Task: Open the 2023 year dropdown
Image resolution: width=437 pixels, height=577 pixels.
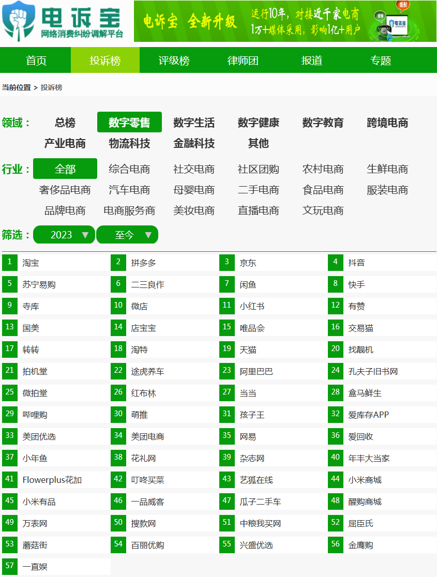Action: click(64, 235)
